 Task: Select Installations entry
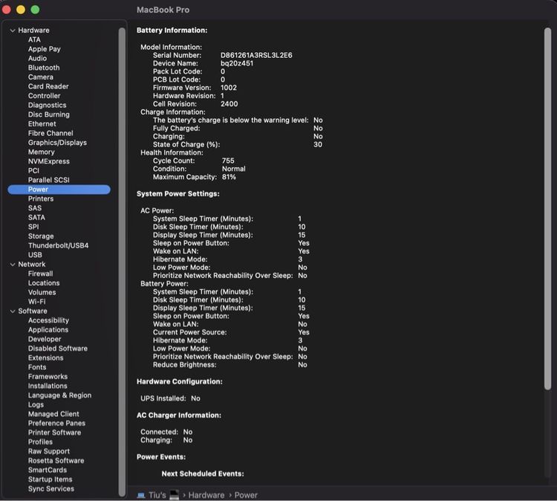pos(48,386)
